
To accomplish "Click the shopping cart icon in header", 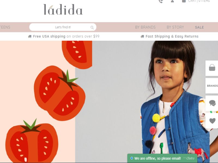I will 184,1.
